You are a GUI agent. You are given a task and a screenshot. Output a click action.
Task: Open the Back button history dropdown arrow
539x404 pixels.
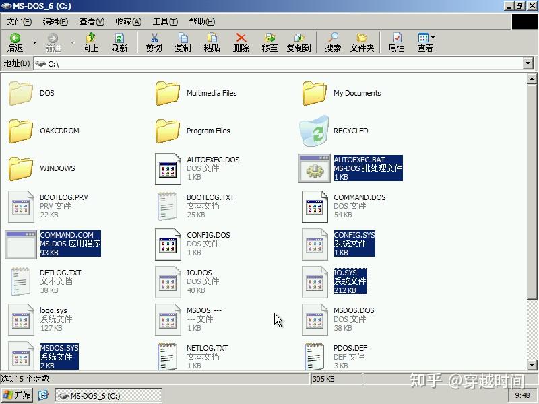[34, 42]
